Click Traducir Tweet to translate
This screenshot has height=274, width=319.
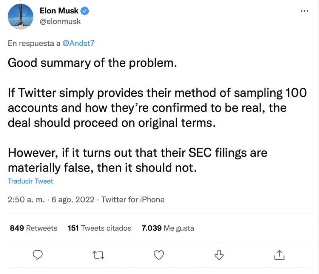point(30,181)
